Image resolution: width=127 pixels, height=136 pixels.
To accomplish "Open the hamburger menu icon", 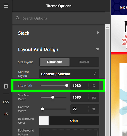I will tap(6, 6).
